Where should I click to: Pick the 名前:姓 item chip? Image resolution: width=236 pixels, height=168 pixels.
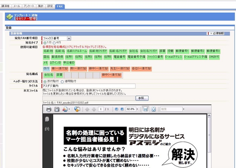coord(48,51)
